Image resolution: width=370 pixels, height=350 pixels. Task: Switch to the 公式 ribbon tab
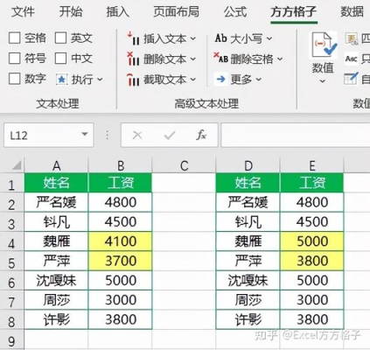(235, 12)
